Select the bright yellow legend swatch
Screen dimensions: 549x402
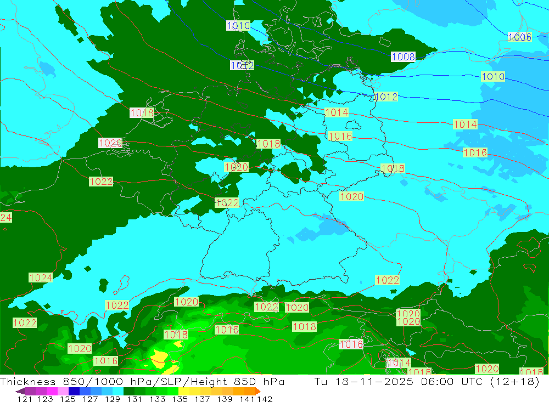click(x=184, y=391)
